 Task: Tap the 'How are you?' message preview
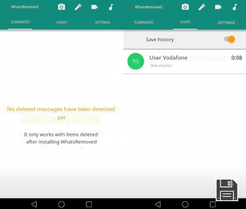(x=161, y=65)
